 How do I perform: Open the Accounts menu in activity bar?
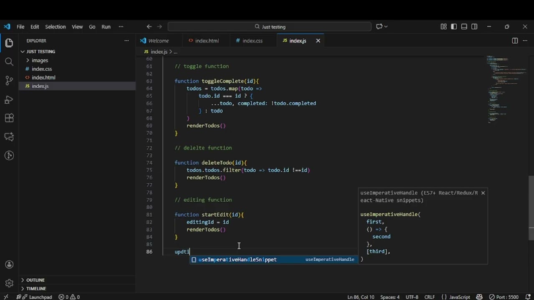coord(9,265)
